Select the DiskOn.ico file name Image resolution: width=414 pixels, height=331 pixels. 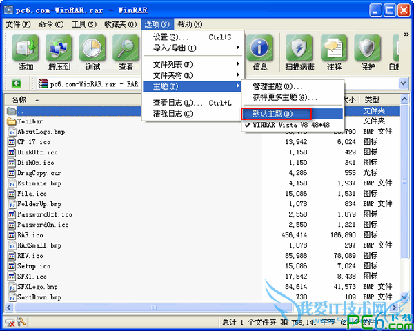point(36,163)
